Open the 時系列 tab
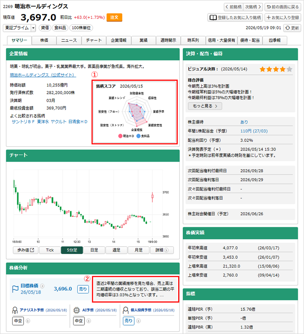304x334 pixels. tap(193, 40)
